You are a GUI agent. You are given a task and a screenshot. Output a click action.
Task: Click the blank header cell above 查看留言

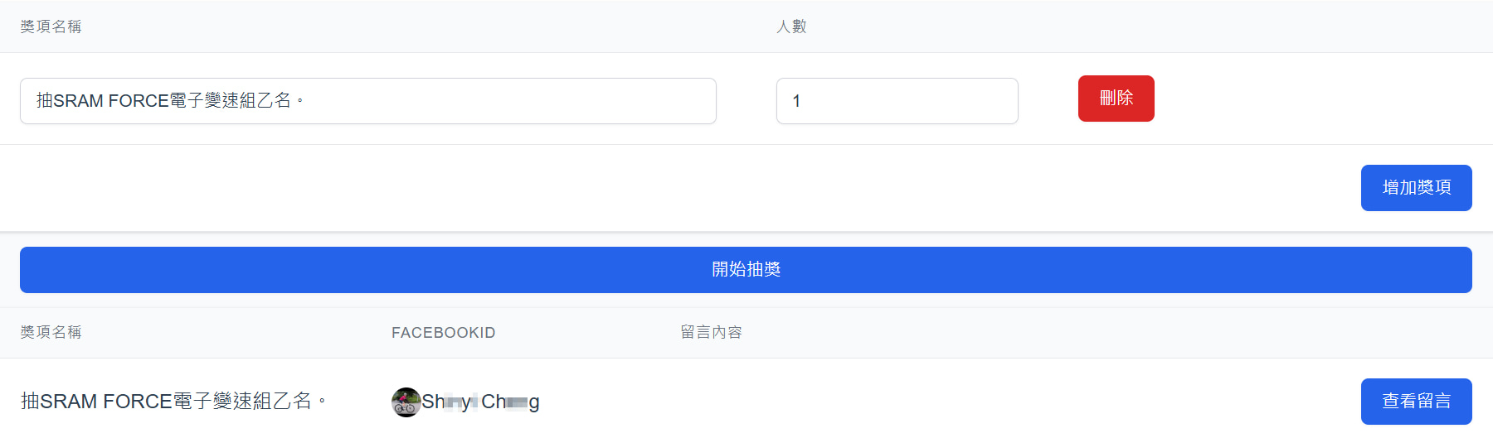click(x=1416, y=333)
